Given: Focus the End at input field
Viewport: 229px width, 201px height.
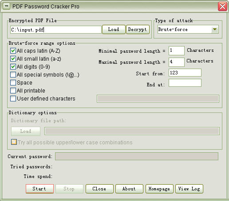Looking at the screenshot, I should pos(185,83).
